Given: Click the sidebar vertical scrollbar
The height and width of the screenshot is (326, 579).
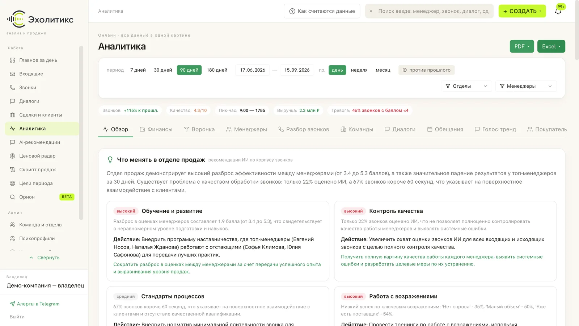Looking at the screenshot, I should click(81, 133).
